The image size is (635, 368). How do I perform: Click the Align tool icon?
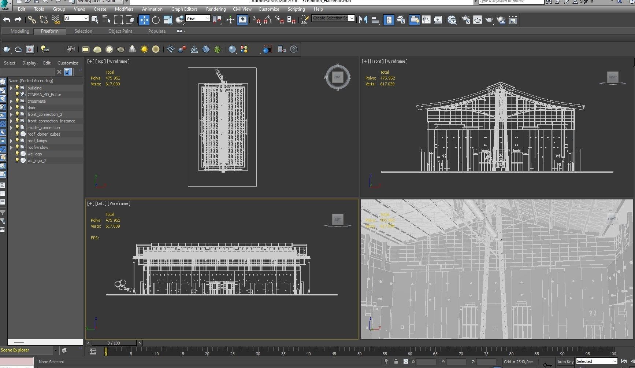[375, 20]
